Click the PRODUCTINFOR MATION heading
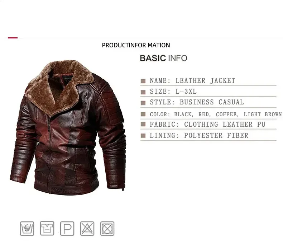Viewport: 283px width, 248px height. [136, 45]
